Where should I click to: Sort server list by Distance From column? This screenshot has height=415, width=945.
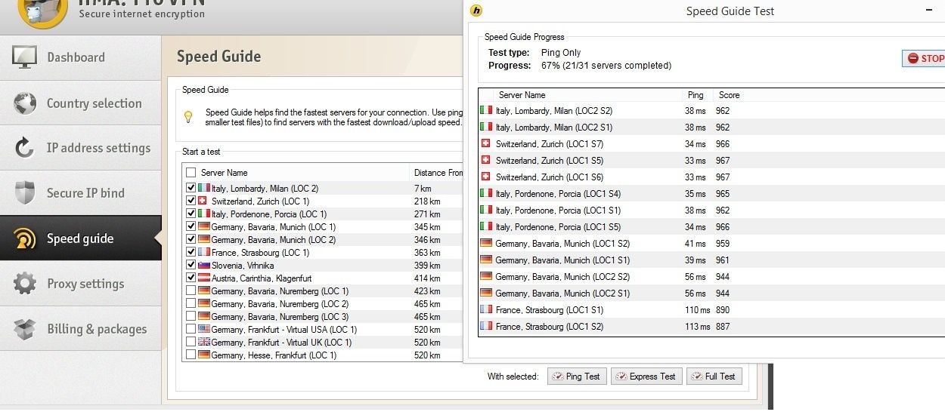pos(437,173)
